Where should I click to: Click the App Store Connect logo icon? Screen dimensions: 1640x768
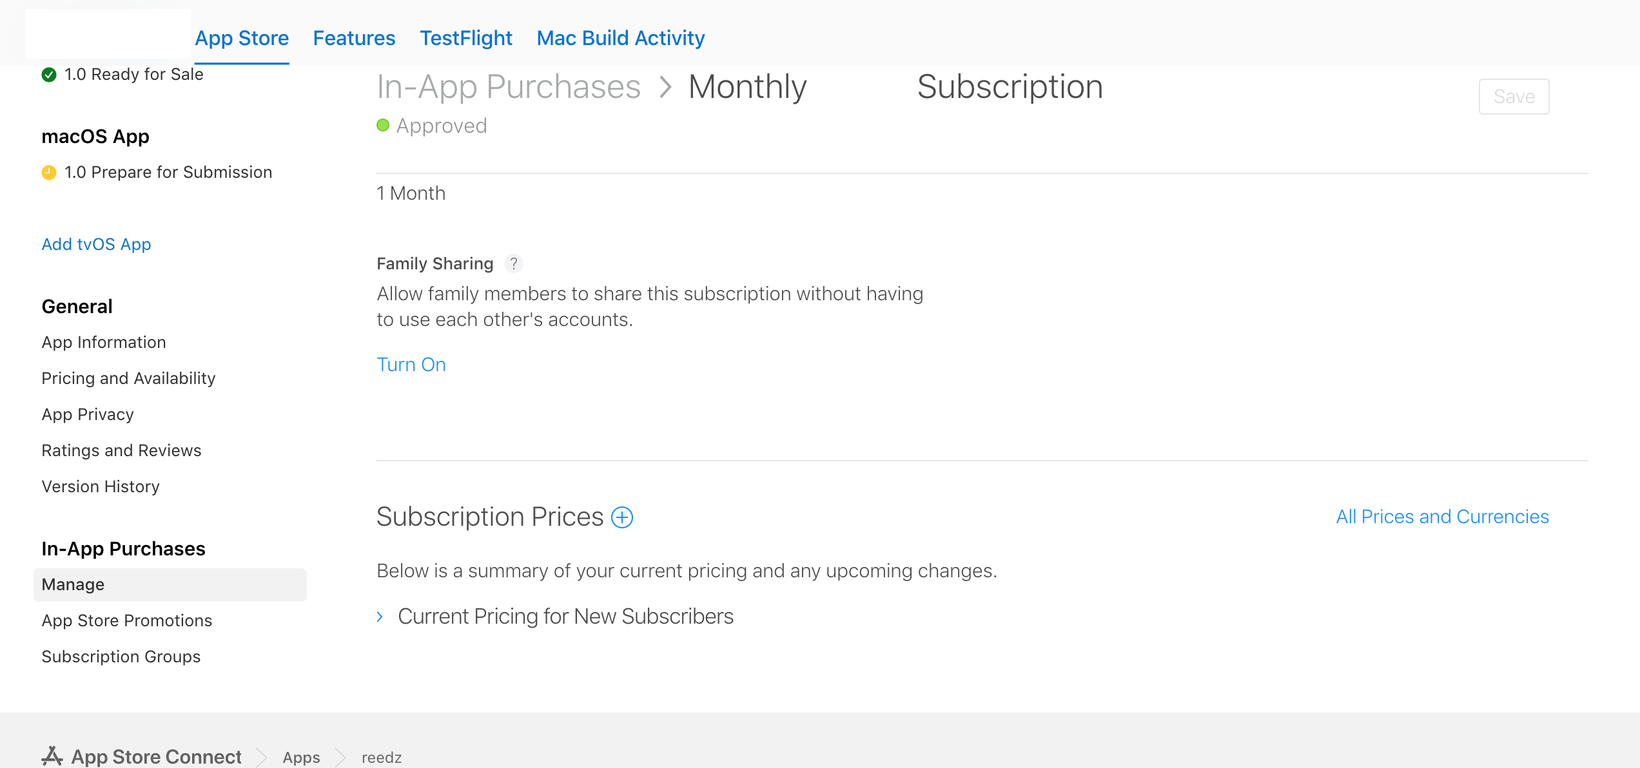52,756
